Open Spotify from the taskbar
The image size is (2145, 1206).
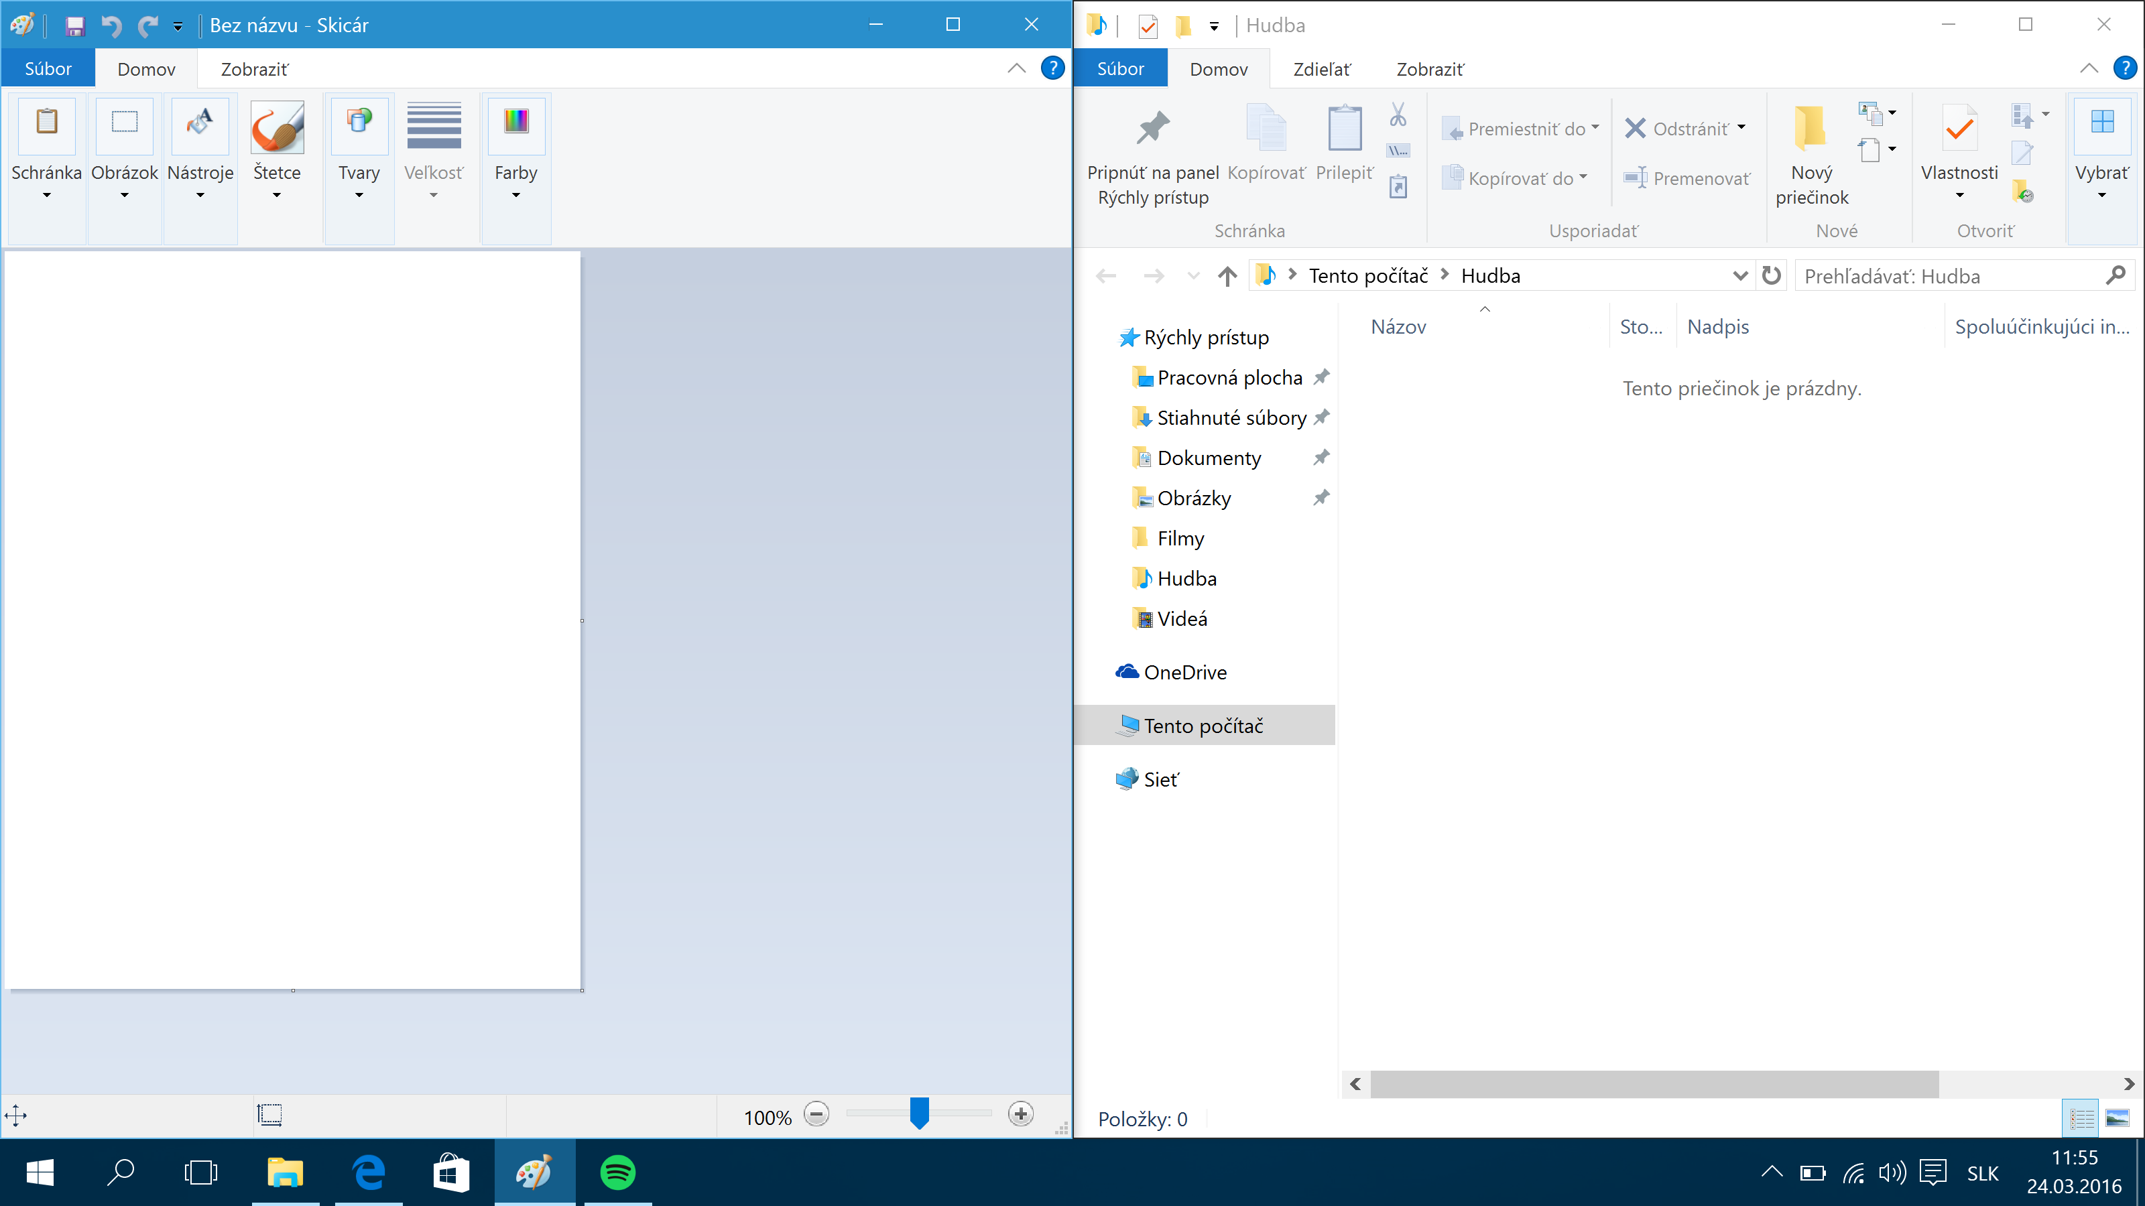pos(618,1172)
